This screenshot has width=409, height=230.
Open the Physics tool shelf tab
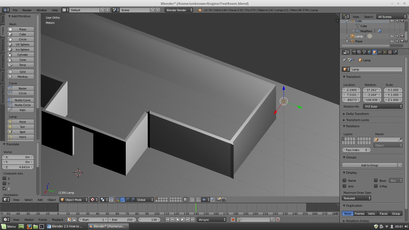pos(3,77)
